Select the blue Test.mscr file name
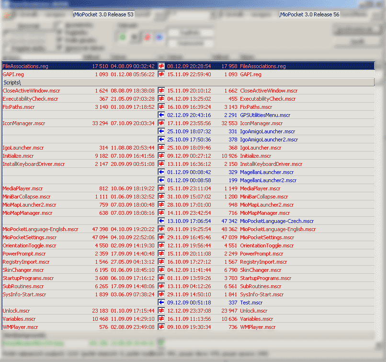This screenshot has width=386, height=362. point(251,303)
